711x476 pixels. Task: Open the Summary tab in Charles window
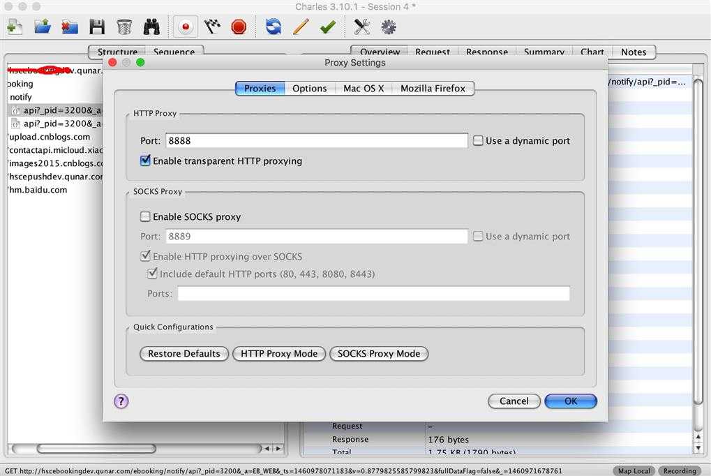[x=544, y=52]
